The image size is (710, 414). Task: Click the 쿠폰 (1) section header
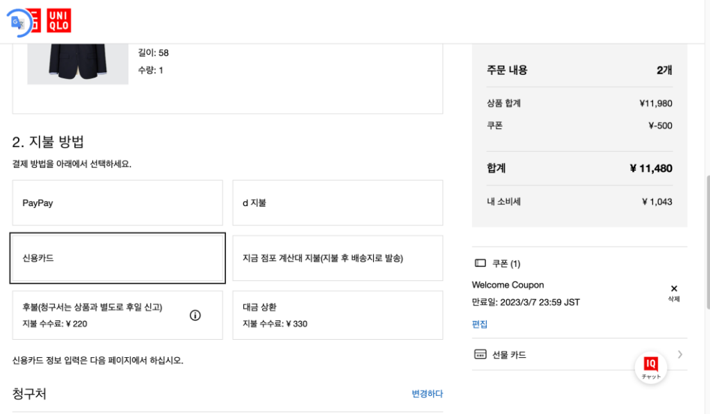coord(507,264)
